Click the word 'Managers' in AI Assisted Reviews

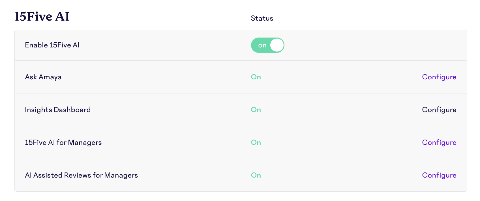coord(121,175)
